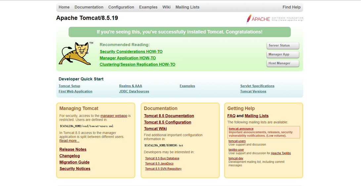
Task: Open the tomcat-announce mailing list link
Action: (x=241, y=129)
